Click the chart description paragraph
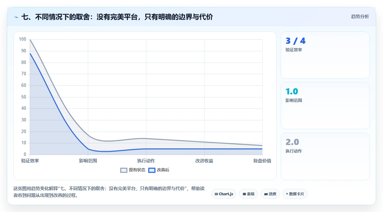Image resolution: width=383 pixels, height=212 pixels. 109,192
